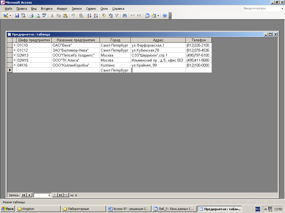The width and height of the screenshot is (285, 213).
Task: Open the Файл menu
Action: [x=8, y=9]
